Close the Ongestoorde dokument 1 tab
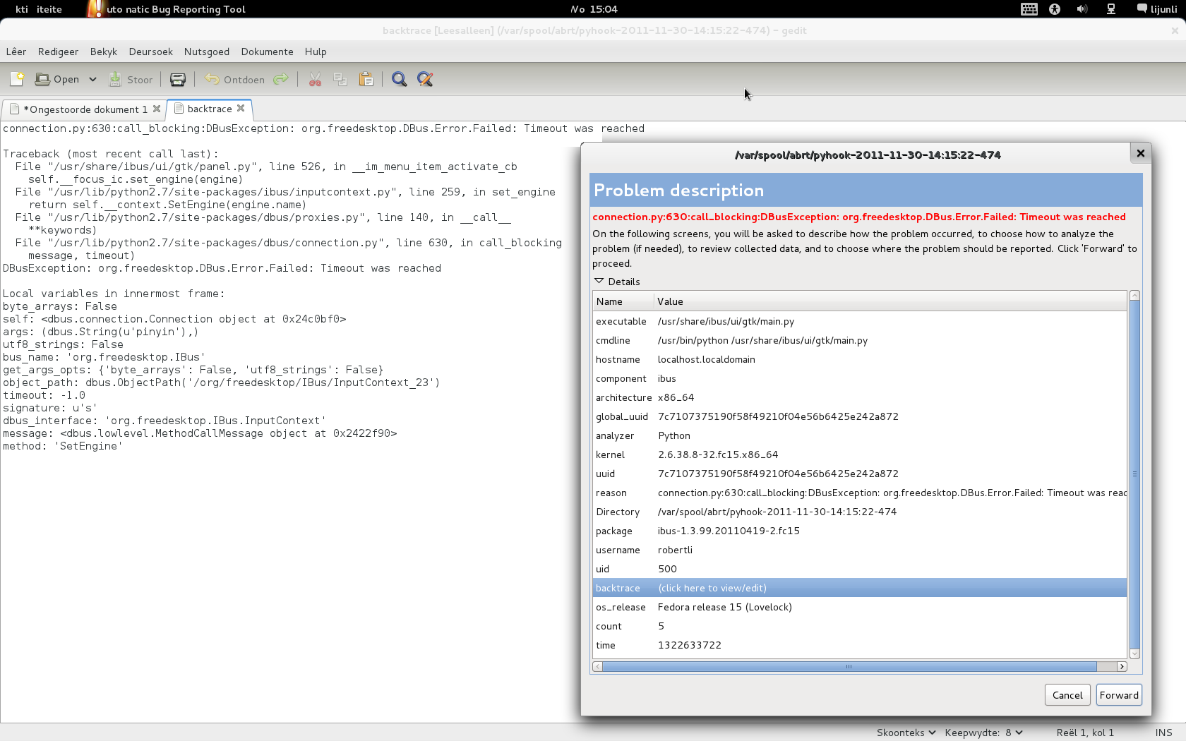Viewport: 1186px width, 741px height. [x=157, y=109]
